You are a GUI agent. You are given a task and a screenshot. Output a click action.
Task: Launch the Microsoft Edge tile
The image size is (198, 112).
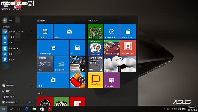[x=53, y=48]
